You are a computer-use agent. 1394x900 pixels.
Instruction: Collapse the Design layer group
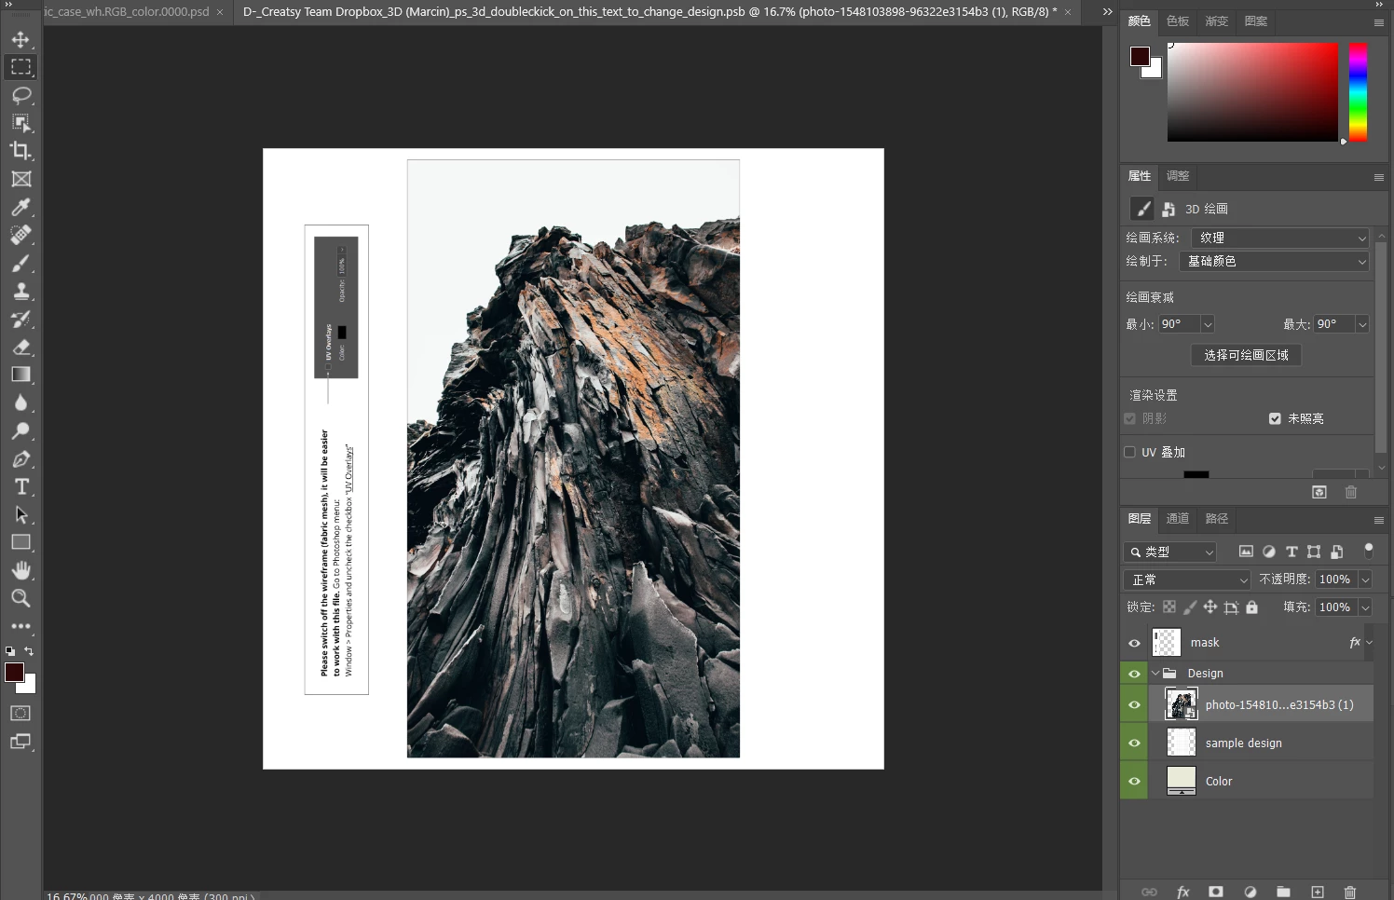click(1155, 673)
